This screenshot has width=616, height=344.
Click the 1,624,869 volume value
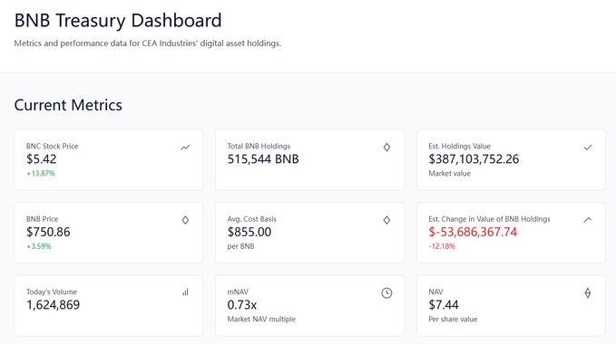[x=53, y=305]
